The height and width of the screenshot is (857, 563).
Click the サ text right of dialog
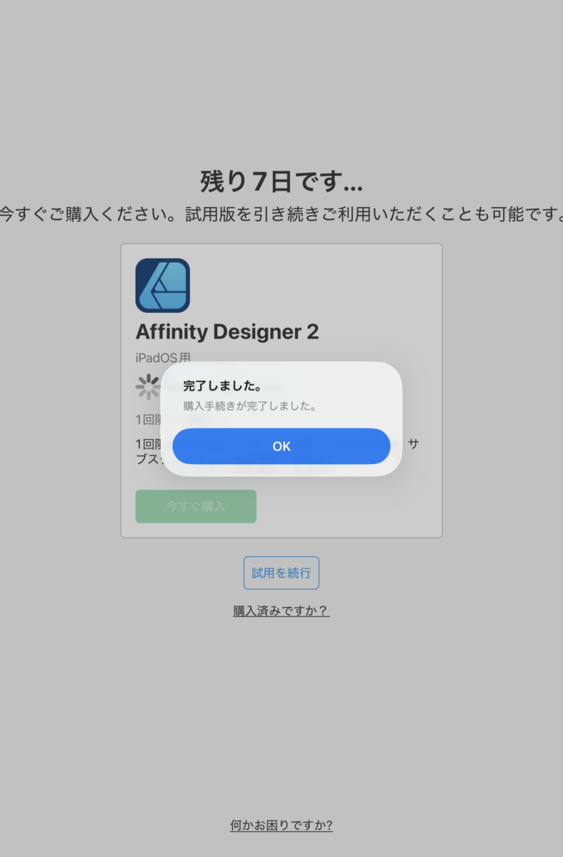[413, 443]
